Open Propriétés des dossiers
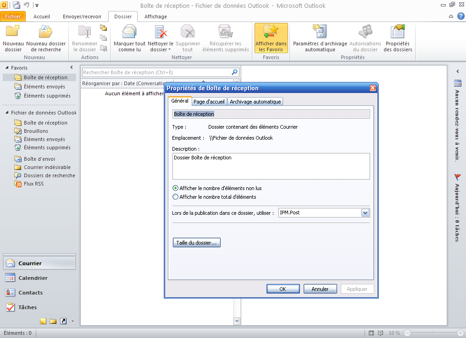The width and height of the screenshot is (466, 338). click(398, 38)
